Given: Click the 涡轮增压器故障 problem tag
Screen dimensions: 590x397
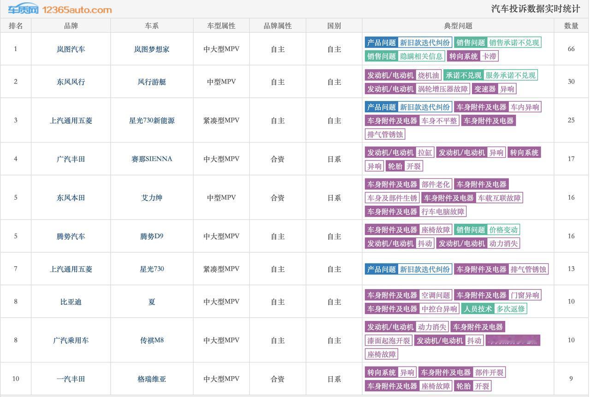Looking at the screenshot, I should 442,89.
